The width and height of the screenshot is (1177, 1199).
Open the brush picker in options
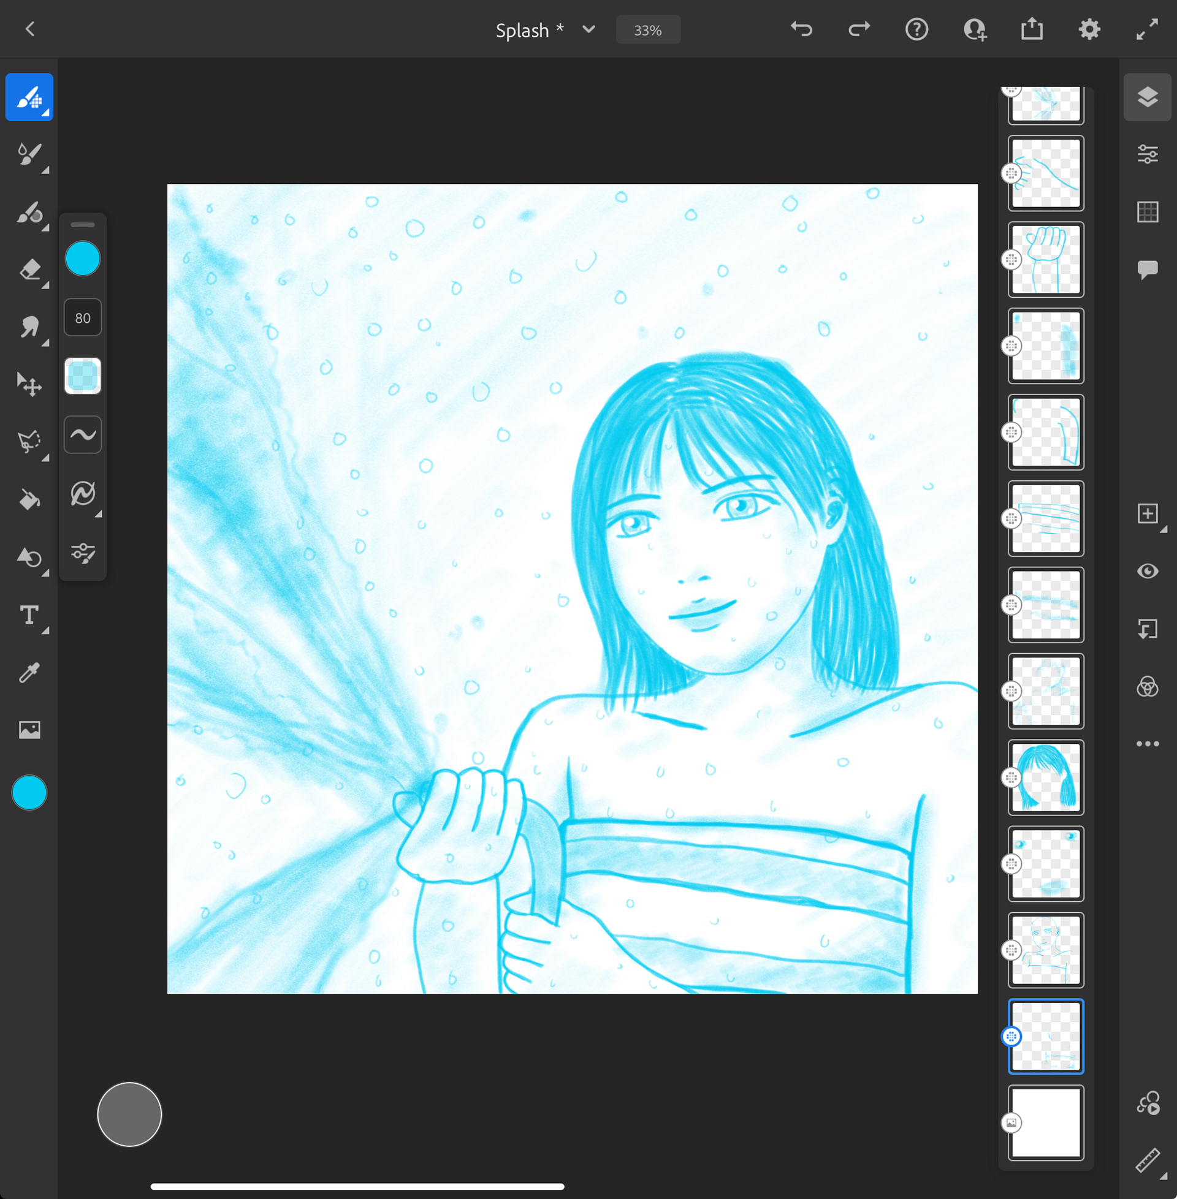(x=83, y=494)
